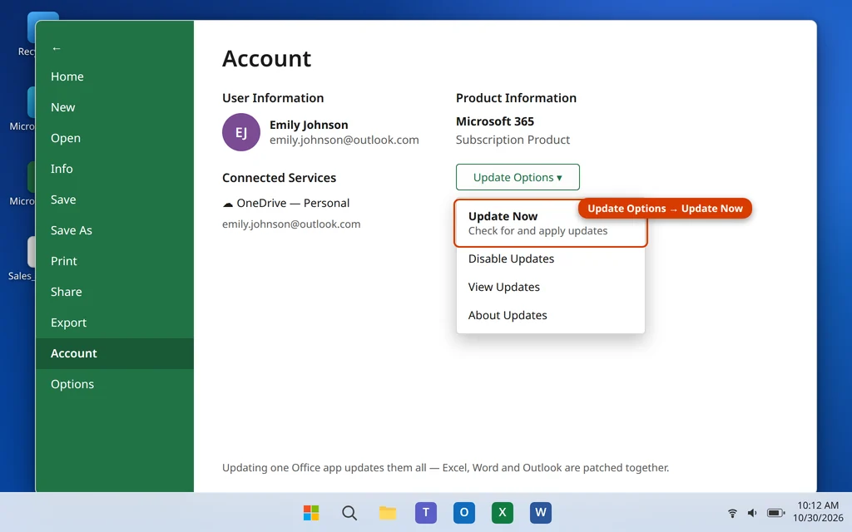Click the EJ user avatar

(x=241, y=132)
